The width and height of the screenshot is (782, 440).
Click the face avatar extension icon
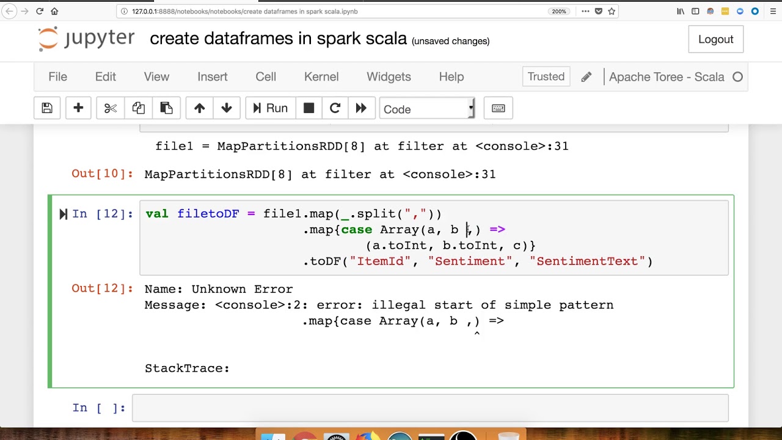point(710,11)
